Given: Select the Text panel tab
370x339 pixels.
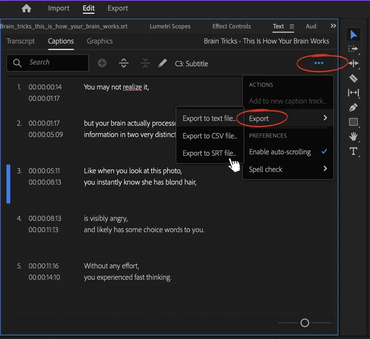Looking at the screenshot, I should 278,26.
